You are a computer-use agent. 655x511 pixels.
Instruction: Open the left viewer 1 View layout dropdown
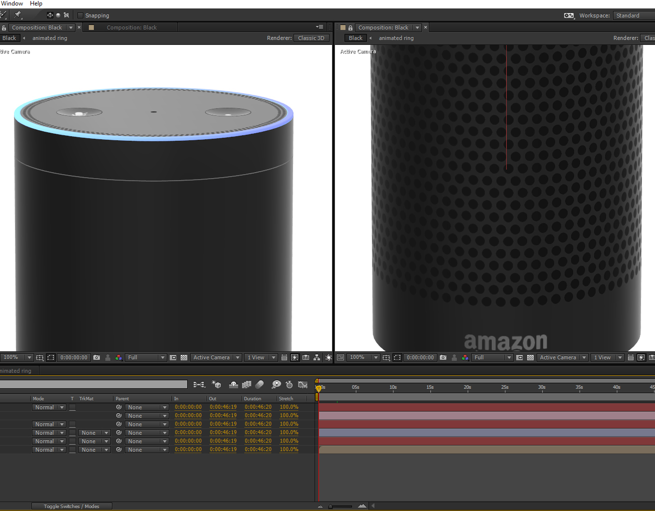[261, 357]
